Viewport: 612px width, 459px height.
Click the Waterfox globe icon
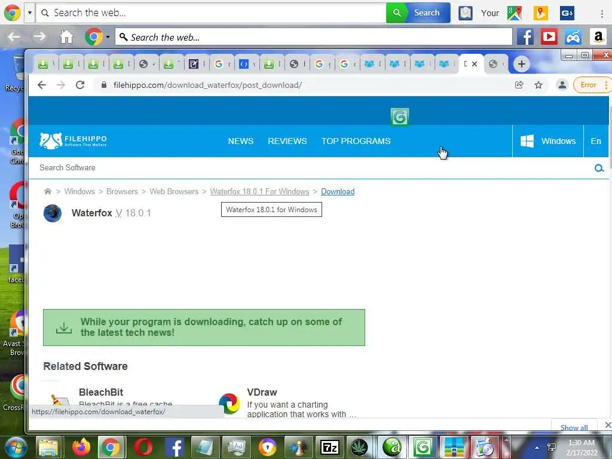53,213
